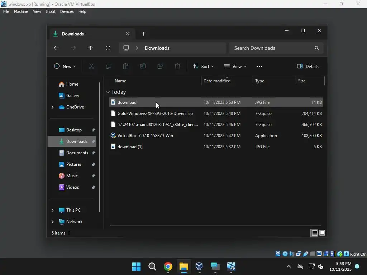Select the 5.1.2410.1.main x86fre iso file
Image resolution: width=367 pixels, height=275 pixels.
pos(216,124)
